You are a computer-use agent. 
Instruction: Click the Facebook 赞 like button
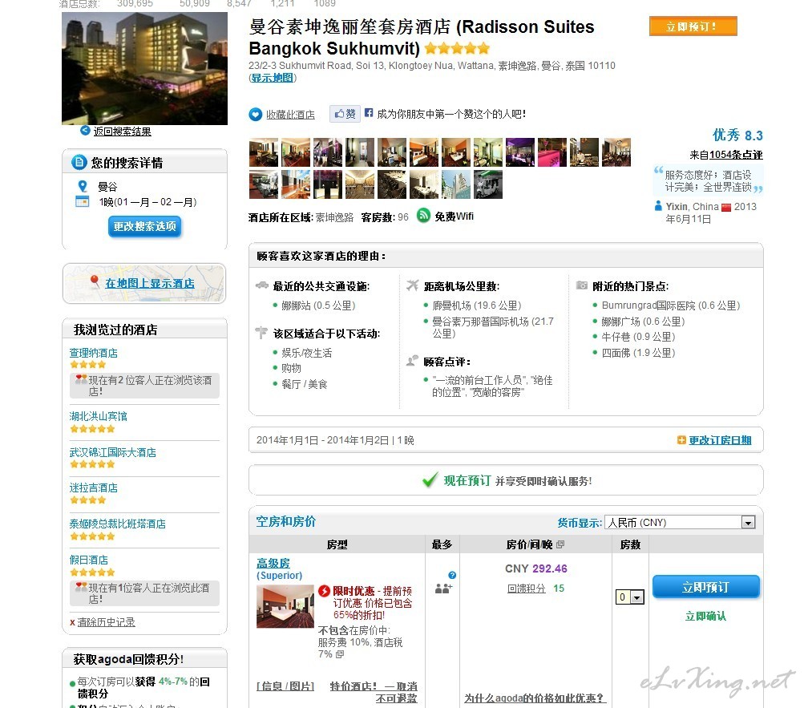pyautogui.click(x=345, y=113)
